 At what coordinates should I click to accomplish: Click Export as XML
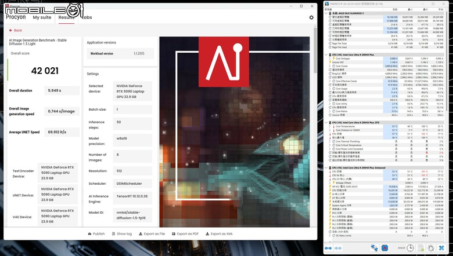[x=219, y=234]
